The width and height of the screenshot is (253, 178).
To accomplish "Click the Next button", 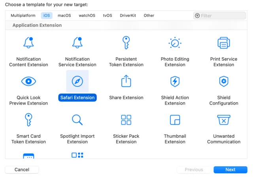I will click(230, 170).
